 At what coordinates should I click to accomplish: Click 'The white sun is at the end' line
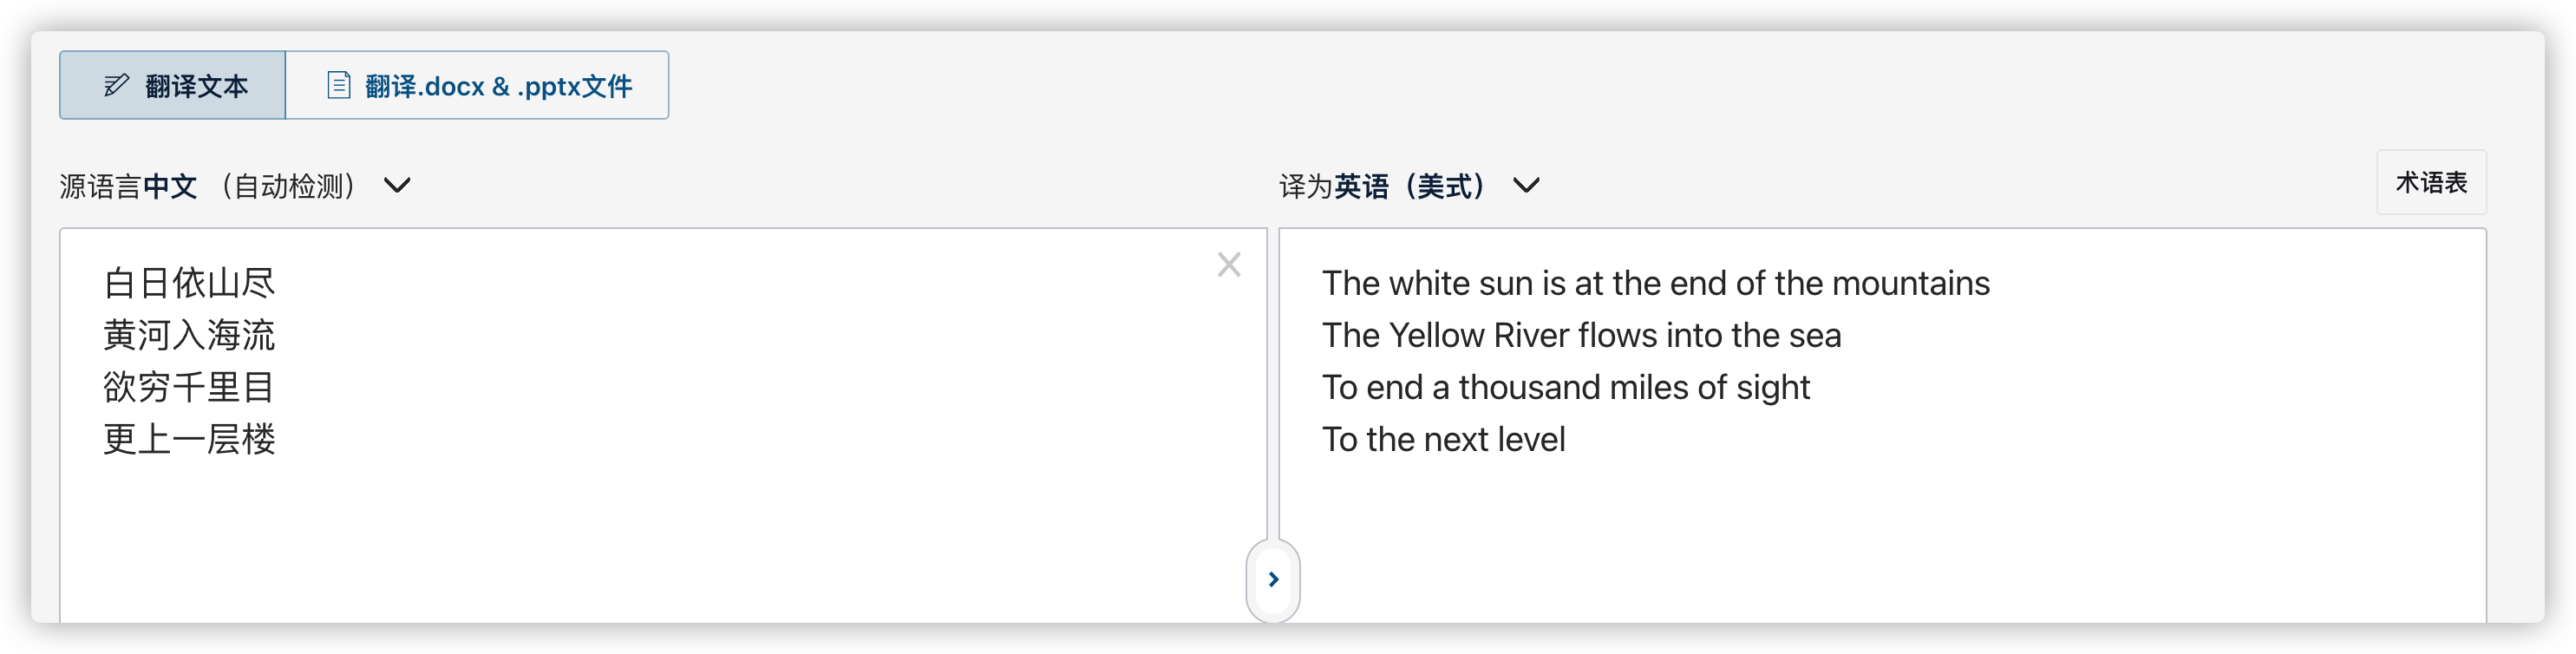click(x=1655, y=283)
